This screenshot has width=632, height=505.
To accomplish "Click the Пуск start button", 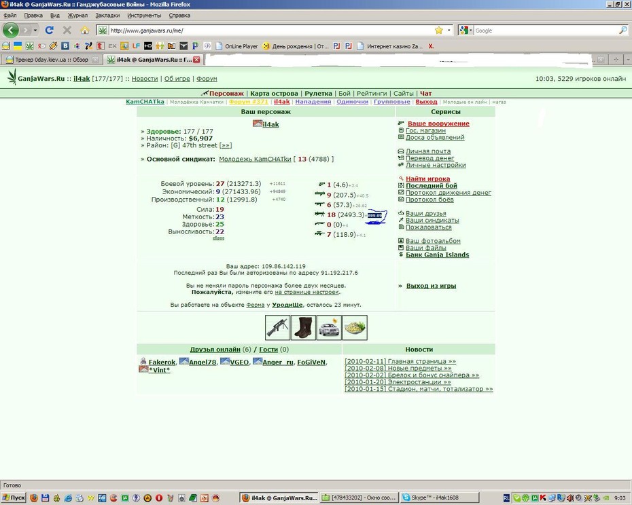I will (x=14, y=498).
